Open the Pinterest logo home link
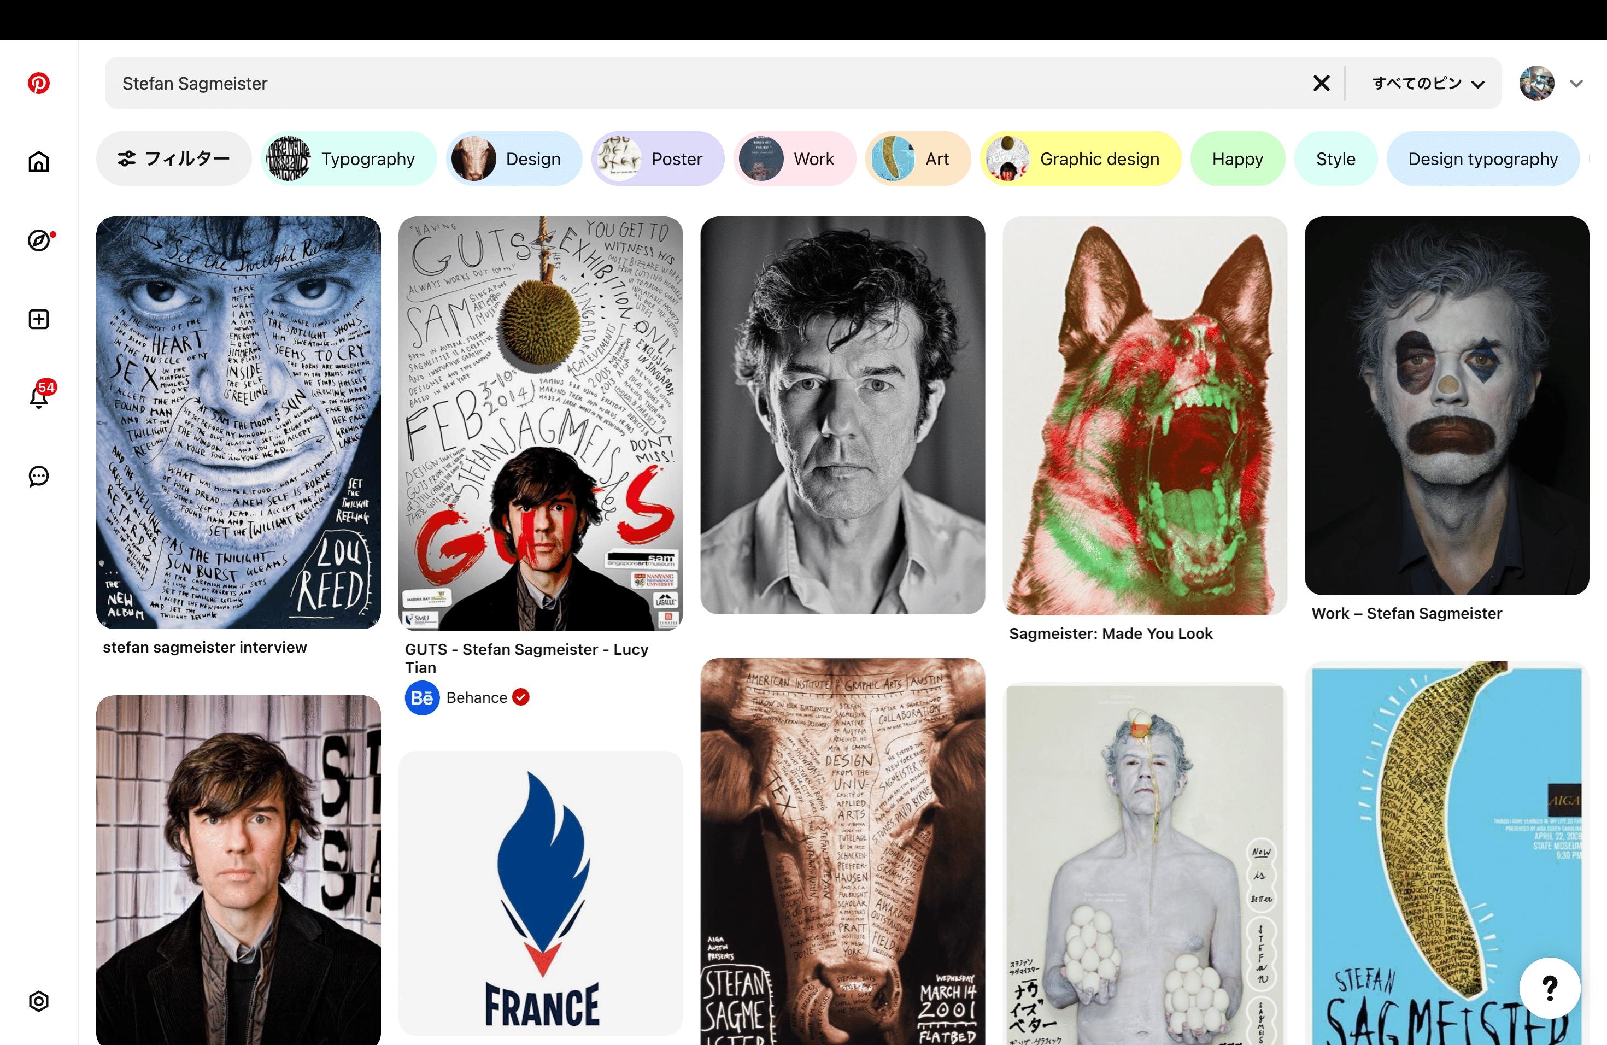The width and height of the screenshot is (1607, 1045). [x=38, y=83]
